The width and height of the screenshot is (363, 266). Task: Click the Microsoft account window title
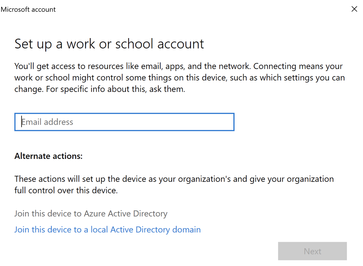[28, 9]
